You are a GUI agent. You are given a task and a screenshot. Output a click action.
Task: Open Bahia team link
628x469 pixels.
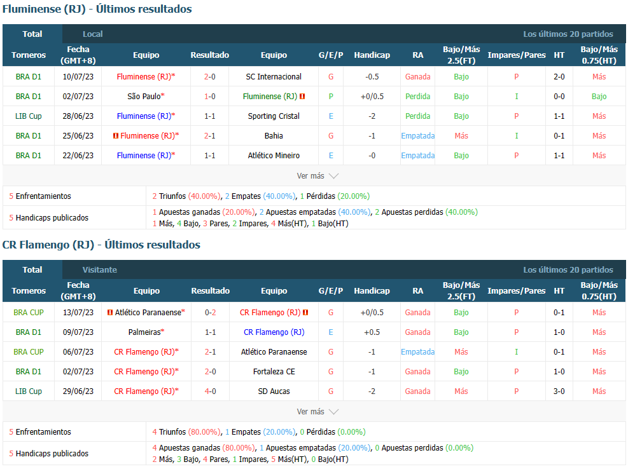click(274, 135)
